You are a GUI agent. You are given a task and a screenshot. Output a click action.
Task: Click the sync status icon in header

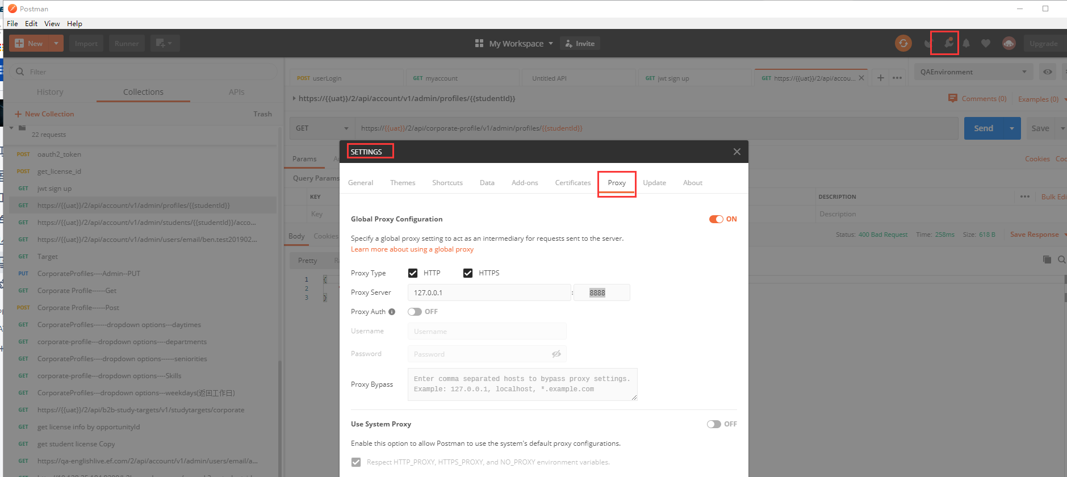click(903, 43)
